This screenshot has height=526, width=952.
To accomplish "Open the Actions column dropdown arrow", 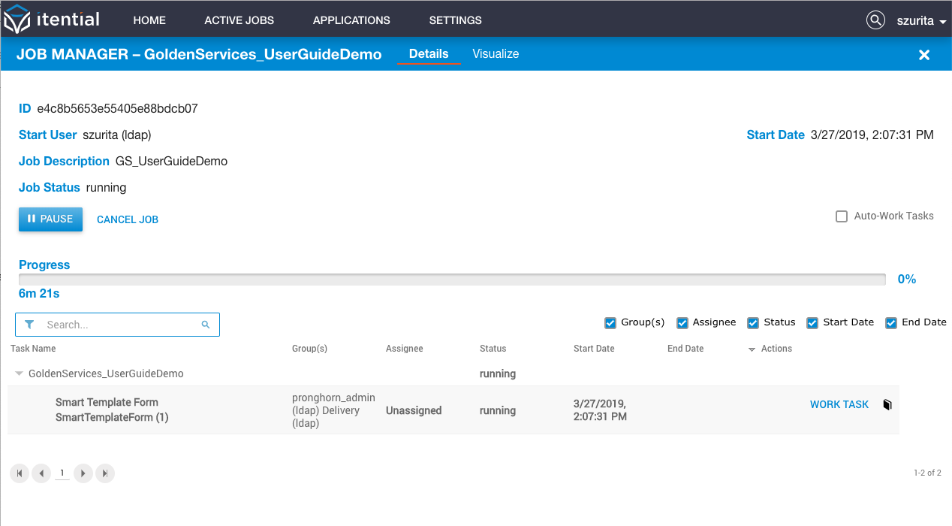I will click(x=752, y=349).
